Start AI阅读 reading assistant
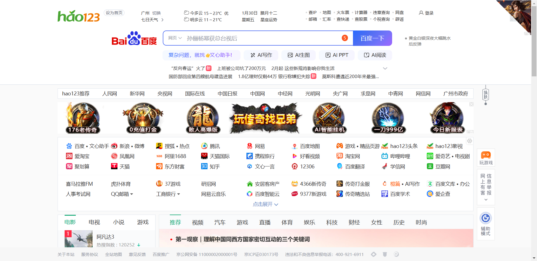The image size is (537, 261). pyautogui.click(x=375, y=55)
